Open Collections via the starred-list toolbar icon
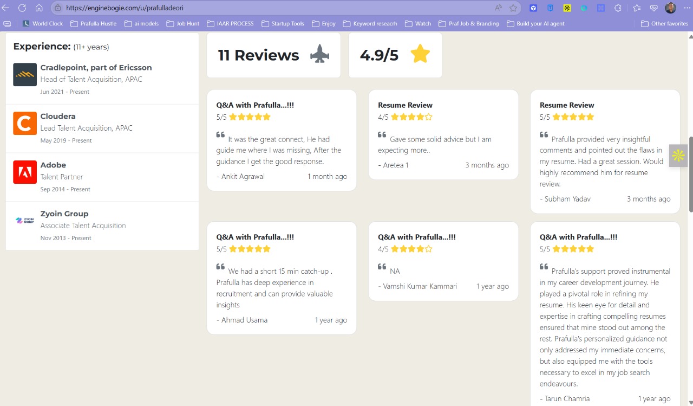 [x=637, y=8]
